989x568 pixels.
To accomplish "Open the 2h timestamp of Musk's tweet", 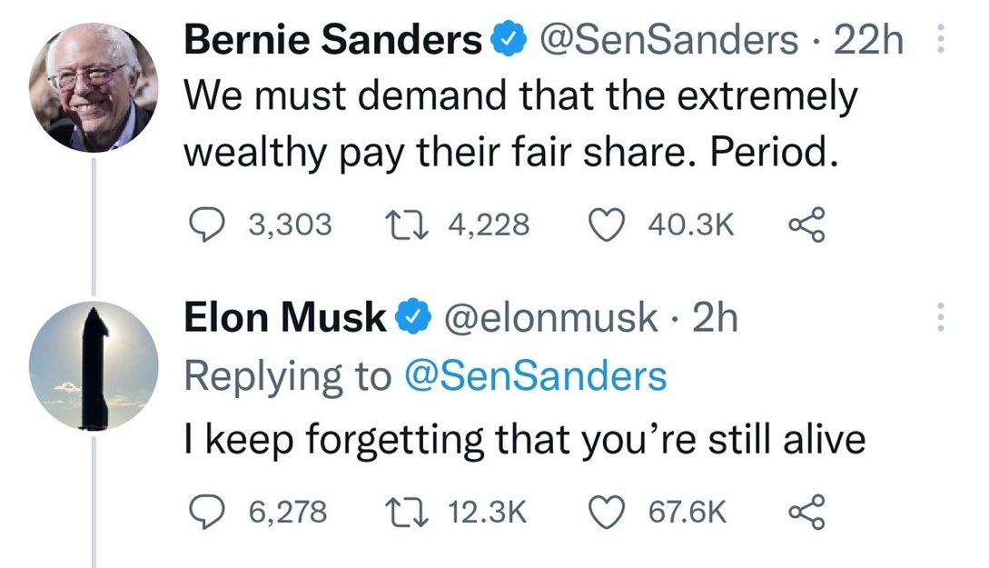I will coord(716,317).
